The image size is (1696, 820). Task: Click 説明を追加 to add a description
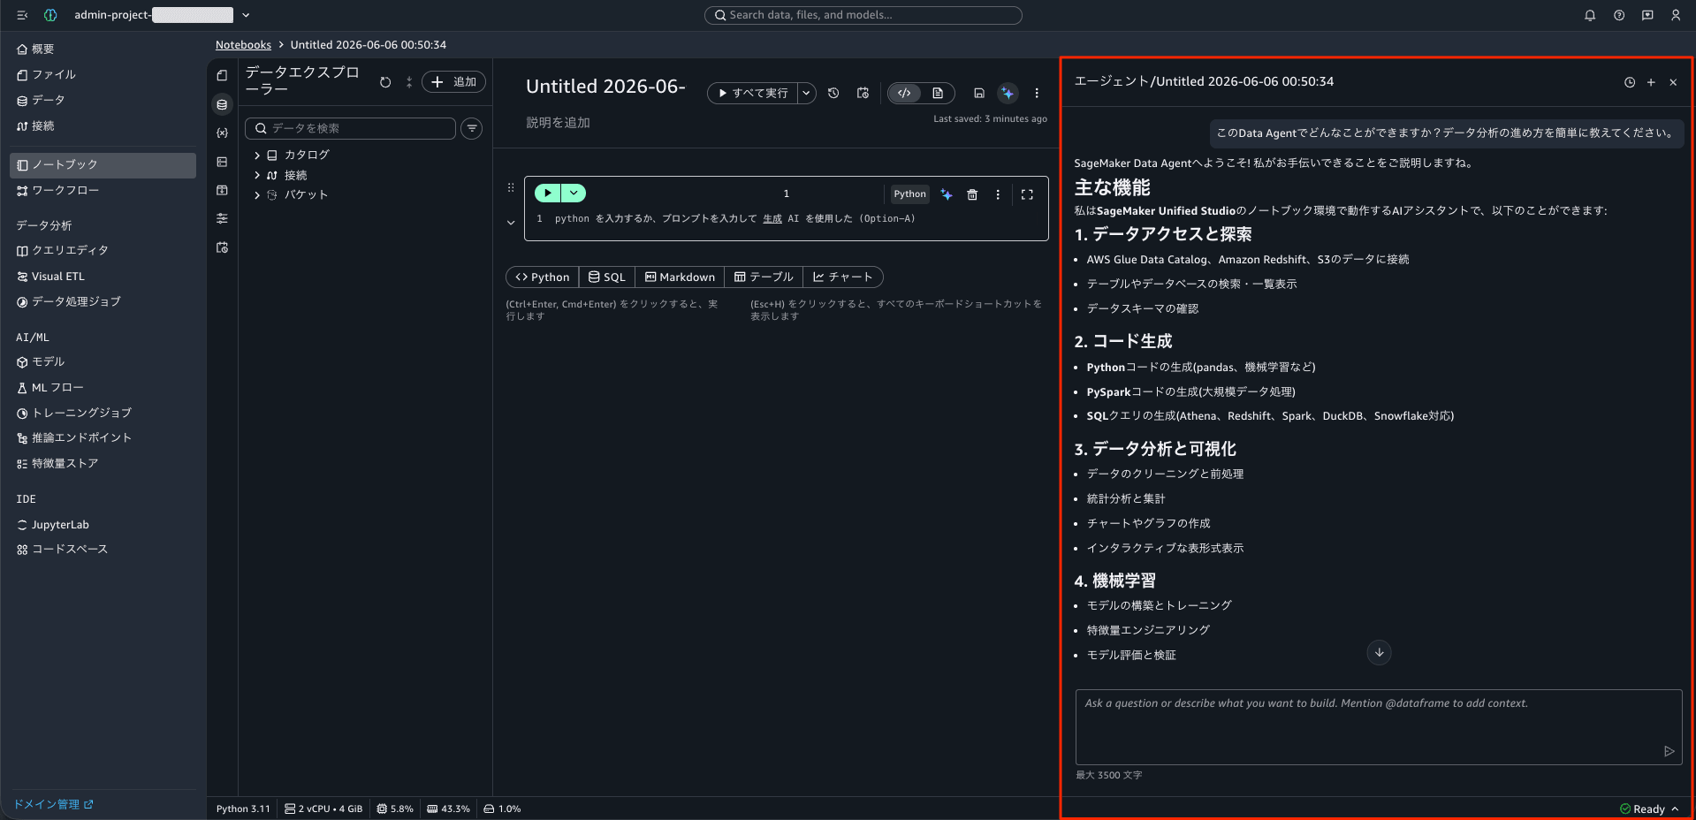[558, 124]
